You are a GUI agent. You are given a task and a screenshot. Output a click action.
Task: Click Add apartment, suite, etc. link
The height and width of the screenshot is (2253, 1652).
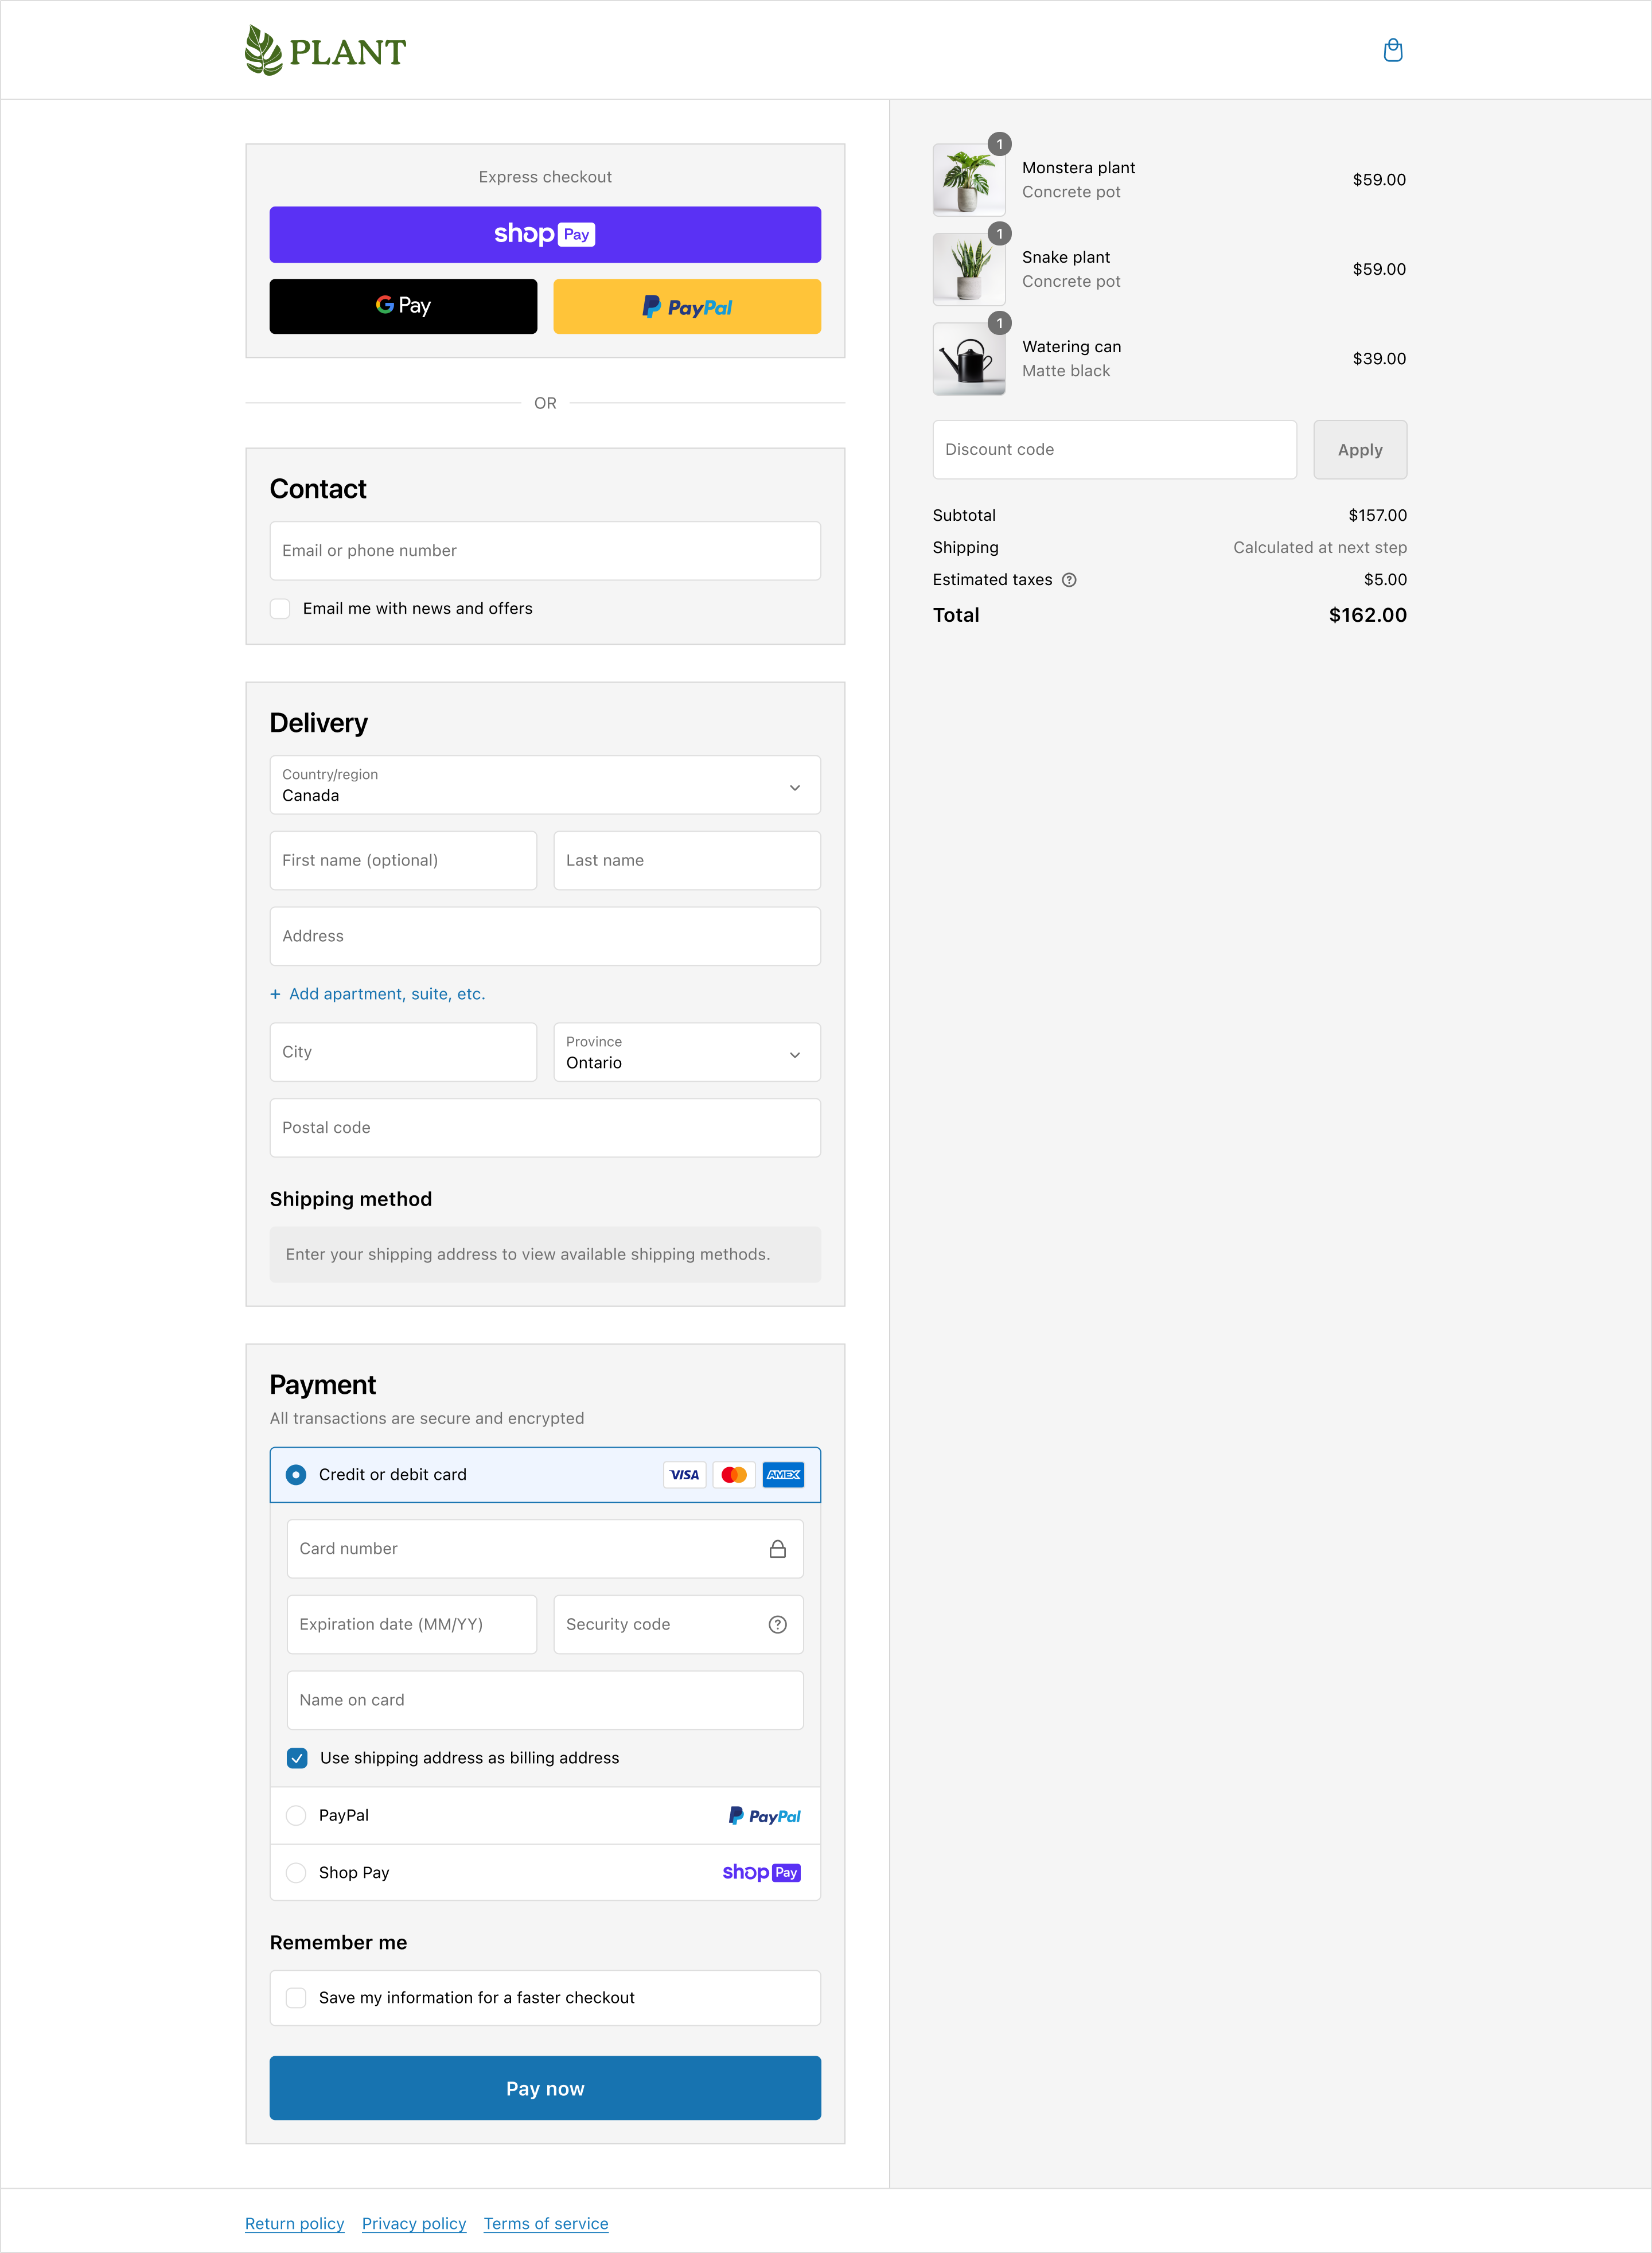387,994
